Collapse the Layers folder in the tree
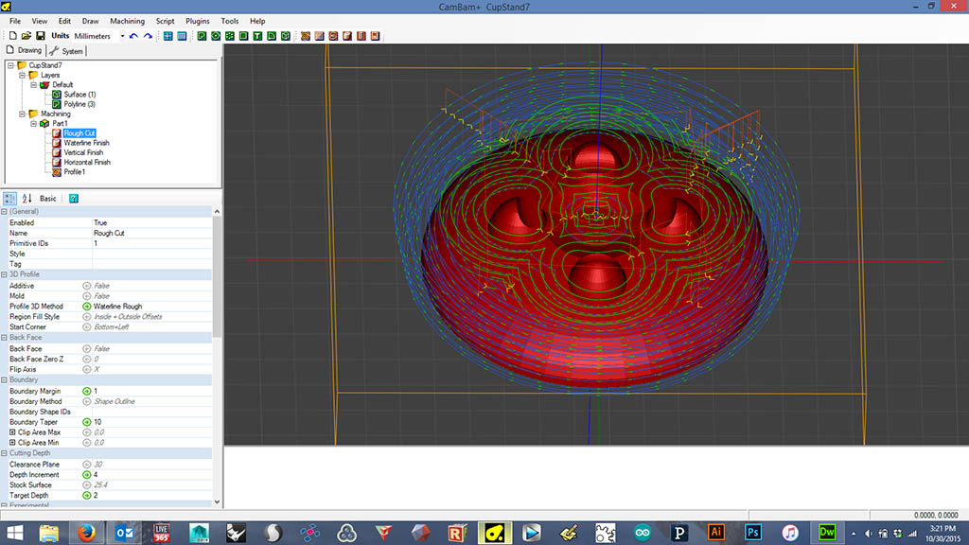This screenshot has height=545, width=969. click(21, 75)
